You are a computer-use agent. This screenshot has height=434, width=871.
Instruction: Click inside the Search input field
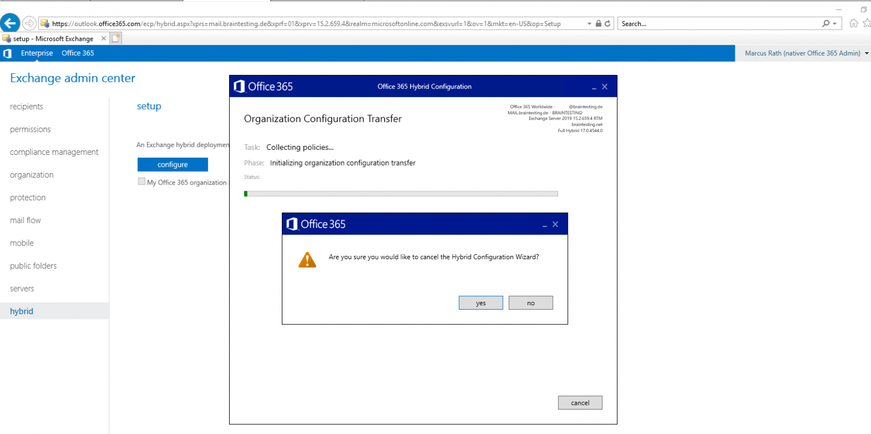point(709,23)
